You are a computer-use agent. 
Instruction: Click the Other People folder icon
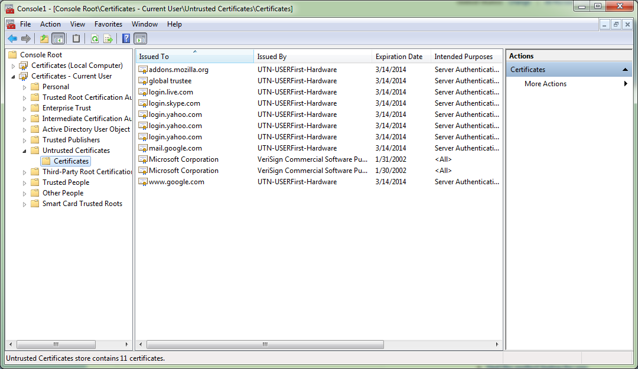[x=35, y=193]
